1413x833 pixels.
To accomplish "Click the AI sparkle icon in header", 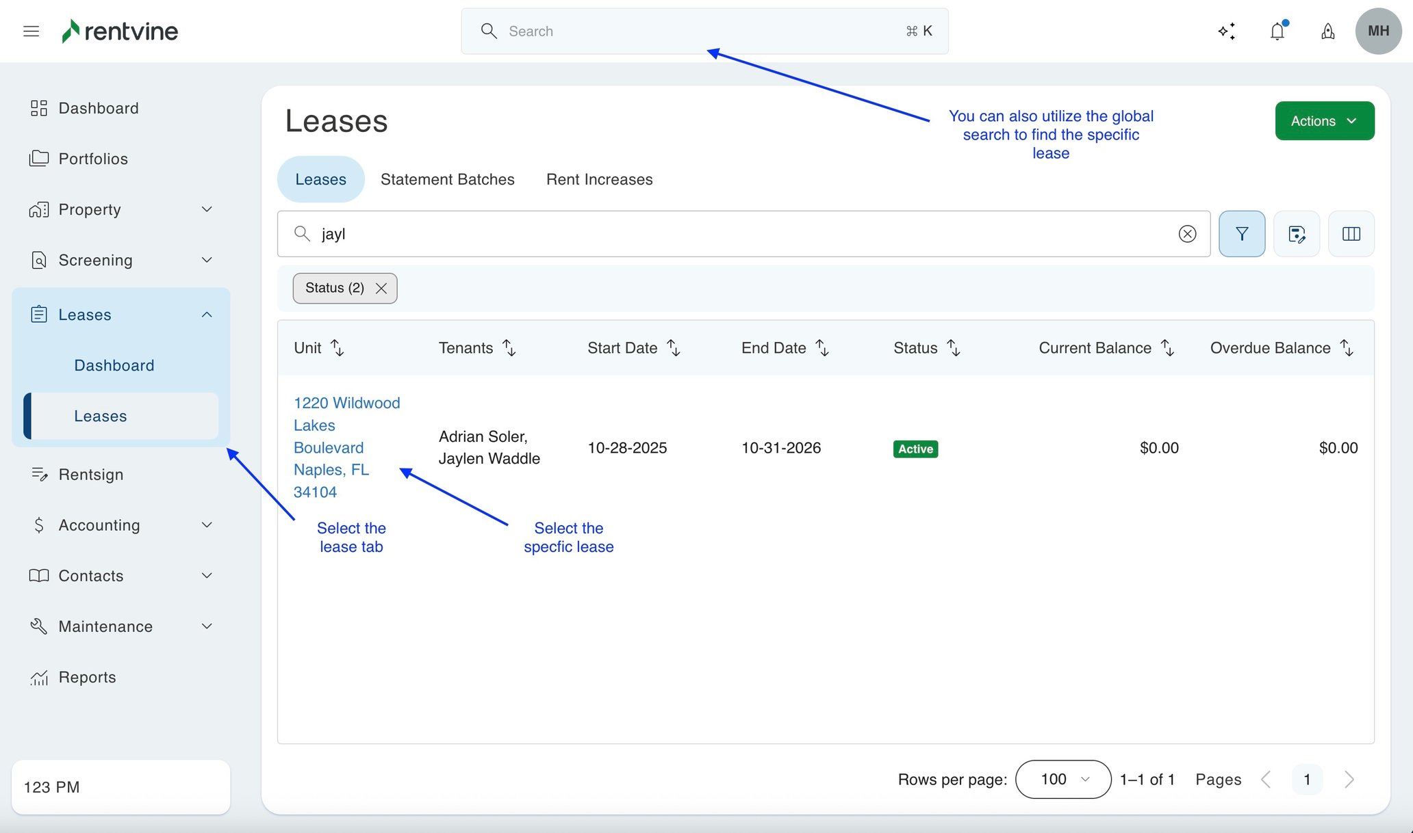I will tap(1227, 31).
